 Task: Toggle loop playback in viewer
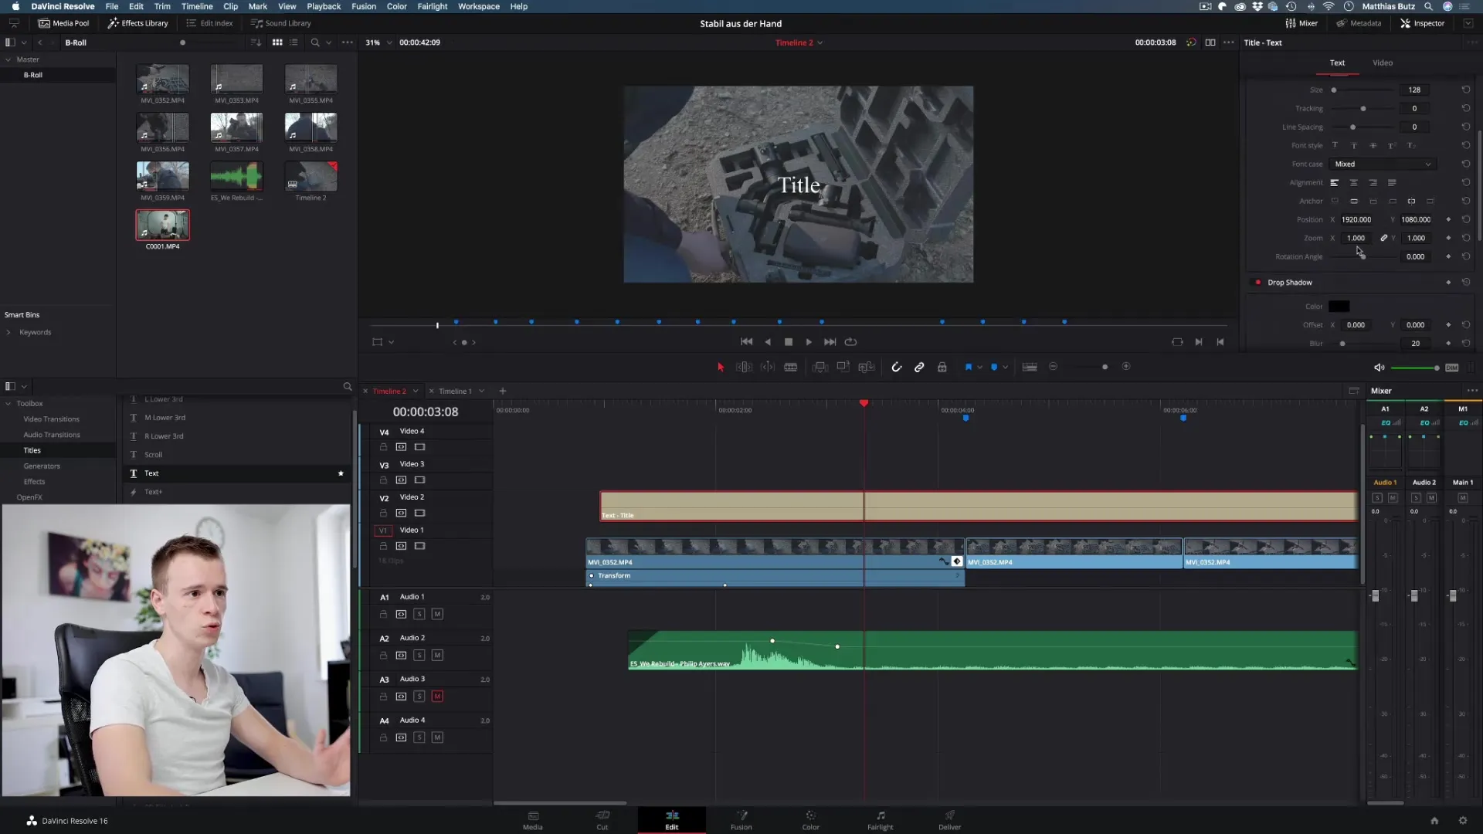[850, 342]
